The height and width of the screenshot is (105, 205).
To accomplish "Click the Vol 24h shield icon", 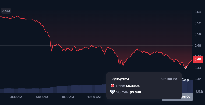I will pyautogui.click(x=112, y=92).
